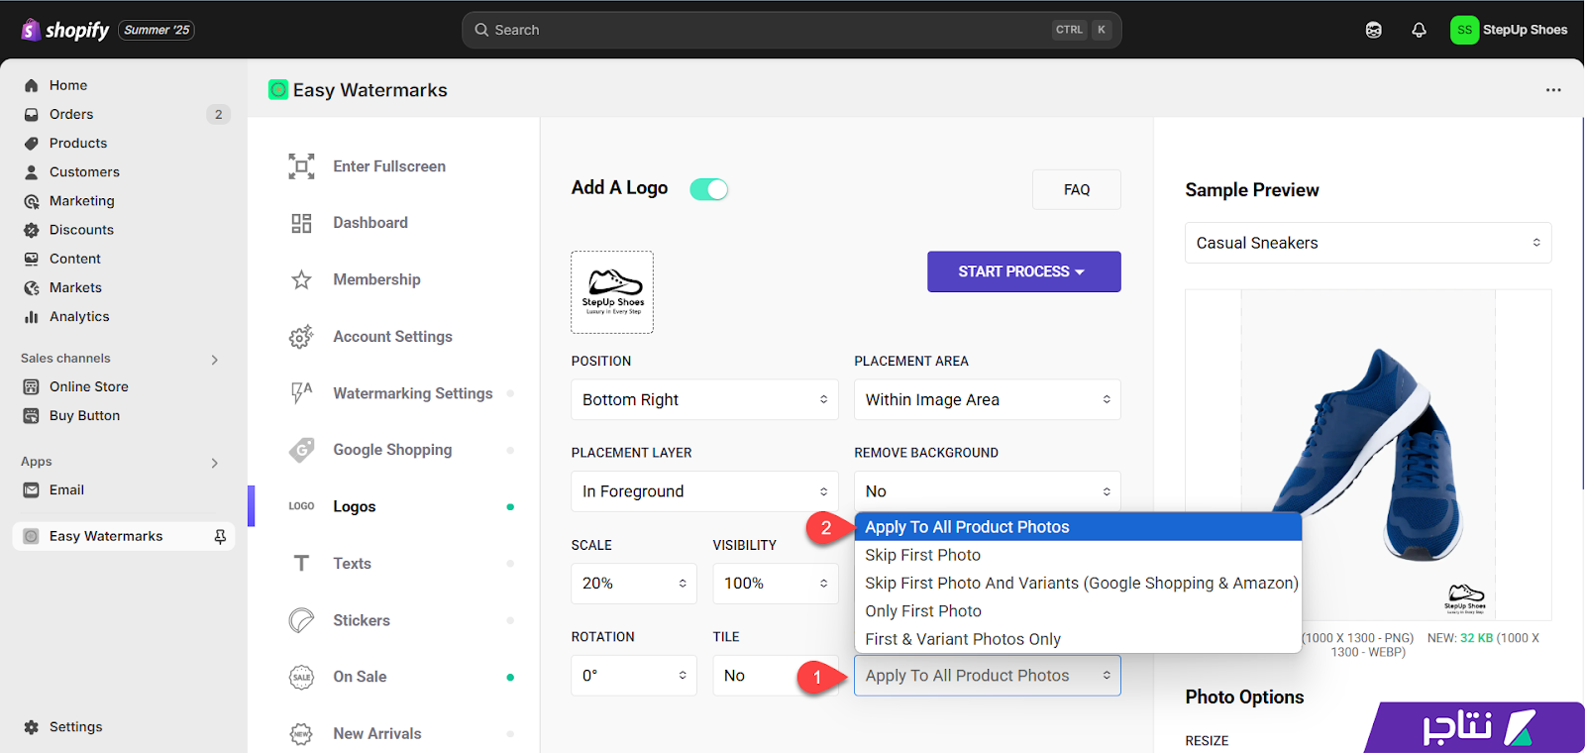
Task: Toggle the Add A Logo switch
Action: tap(708, 189)
